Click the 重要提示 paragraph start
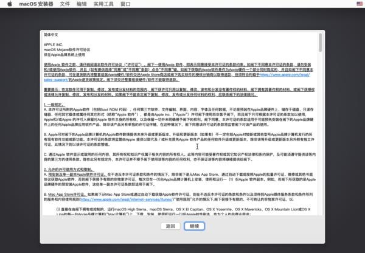Viewport: 365px width, 253px height. coord(52,89)
